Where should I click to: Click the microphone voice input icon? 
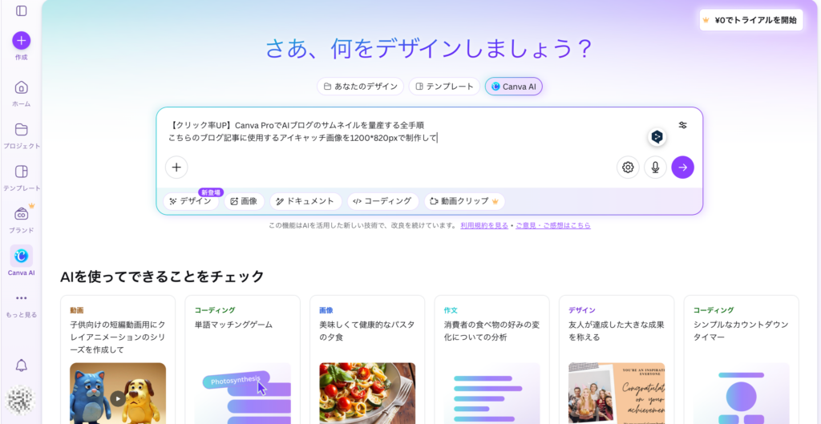click(x=655, y=168)
